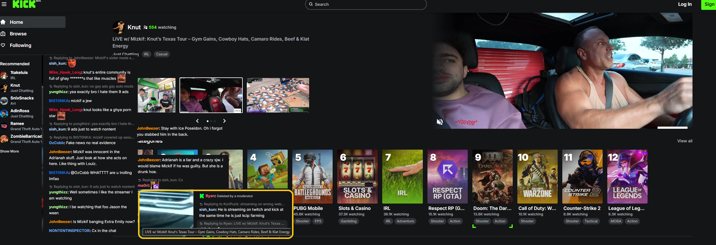Open AdinRoss avatar in Recommended

[x=4, y=113]
